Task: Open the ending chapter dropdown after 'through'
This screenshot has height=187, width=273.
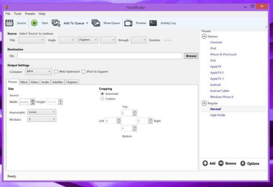Action: [139, 40]
